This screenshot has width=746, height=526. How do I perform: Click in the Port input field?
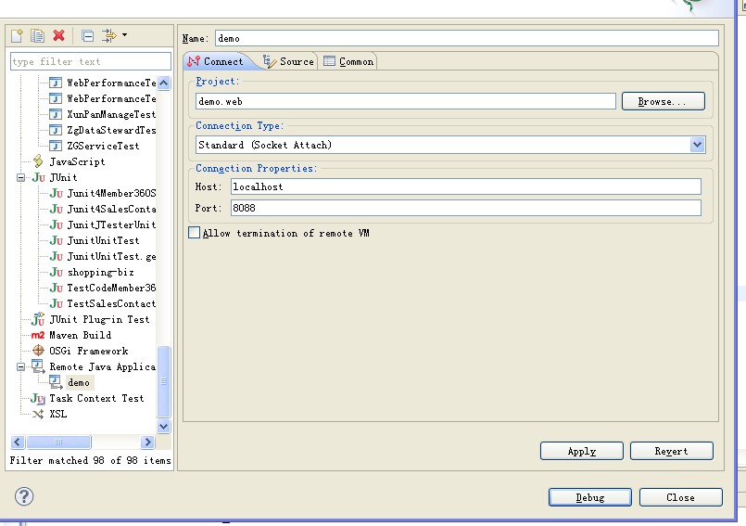tap(465, 208)
